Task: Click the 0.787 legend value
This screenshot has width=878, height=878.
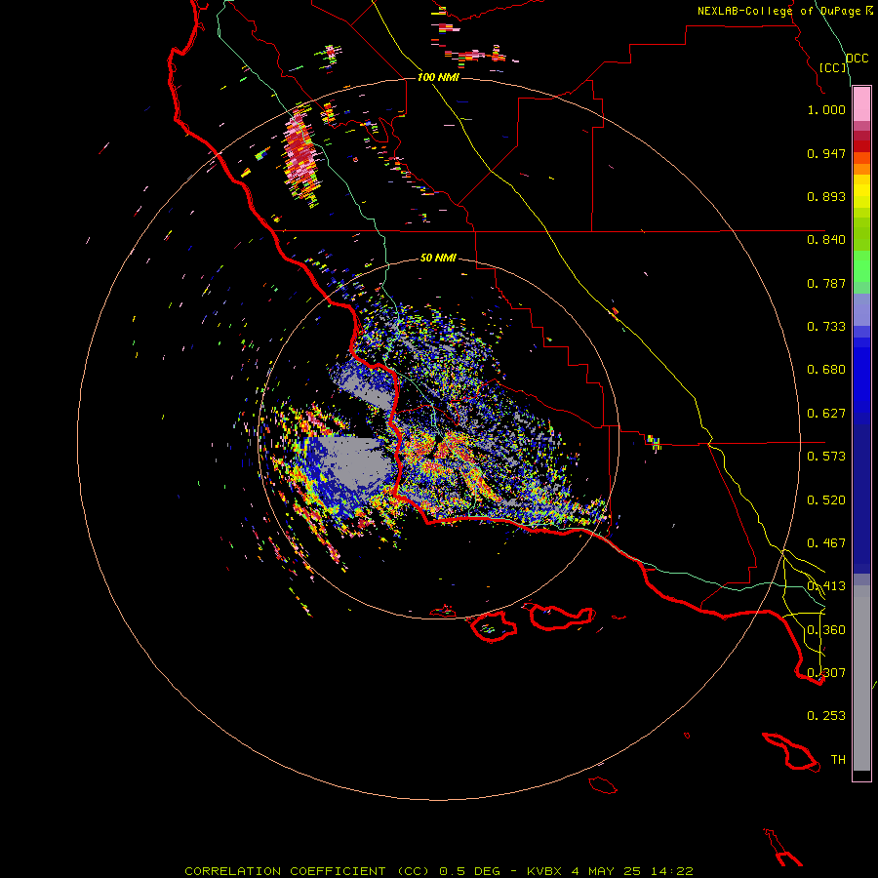Action: click(826, 283)
